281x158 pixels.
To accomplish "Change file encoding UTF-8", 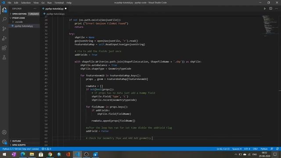I will pyautogui.click(x=247, y=149).
